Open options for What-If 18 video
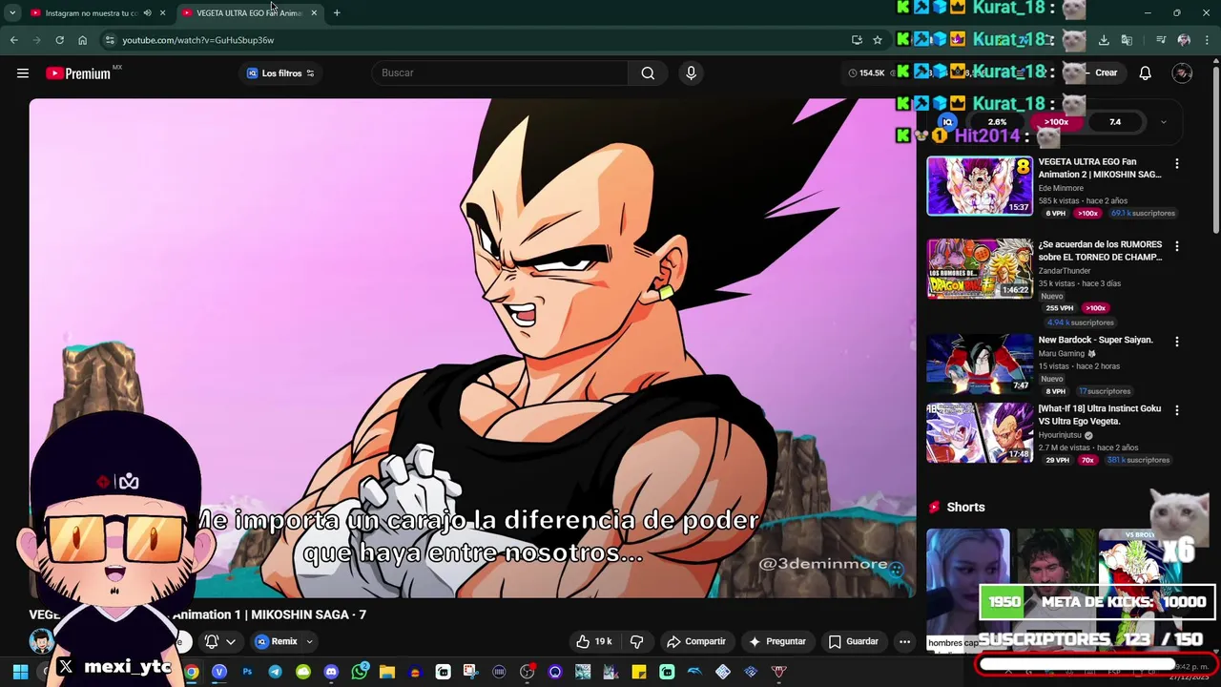 [1177, 410]
